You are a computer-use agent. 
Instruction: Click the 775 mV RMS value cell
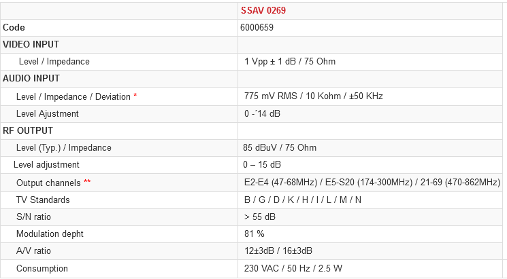click(x=314, y=96)
